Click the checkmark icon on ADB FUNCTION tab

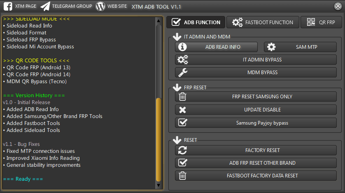pos(176,22)
